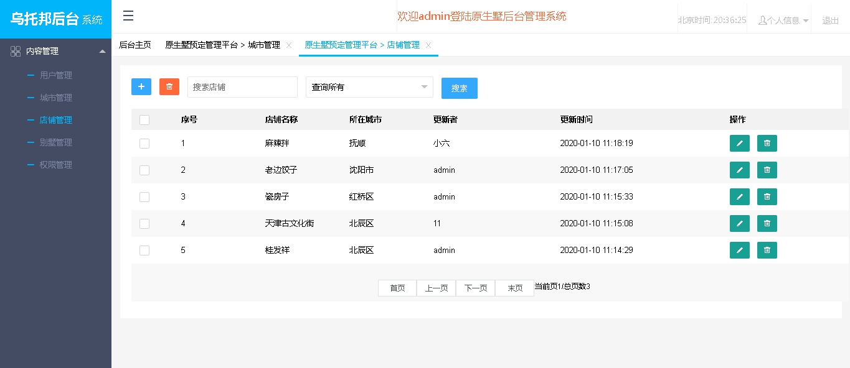Toggle the select-all checkbox in table header
850x368 pixels.
click(144, 120)
